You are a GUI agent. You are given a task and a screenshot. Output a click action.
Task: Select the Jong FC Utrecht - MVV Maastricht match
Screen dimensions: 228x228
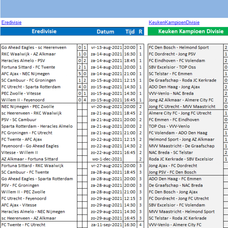[182, 107]
